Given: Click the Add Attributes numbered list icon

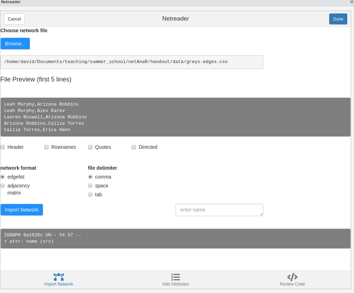Looking at the screenshot, I should tap(176, 277).
